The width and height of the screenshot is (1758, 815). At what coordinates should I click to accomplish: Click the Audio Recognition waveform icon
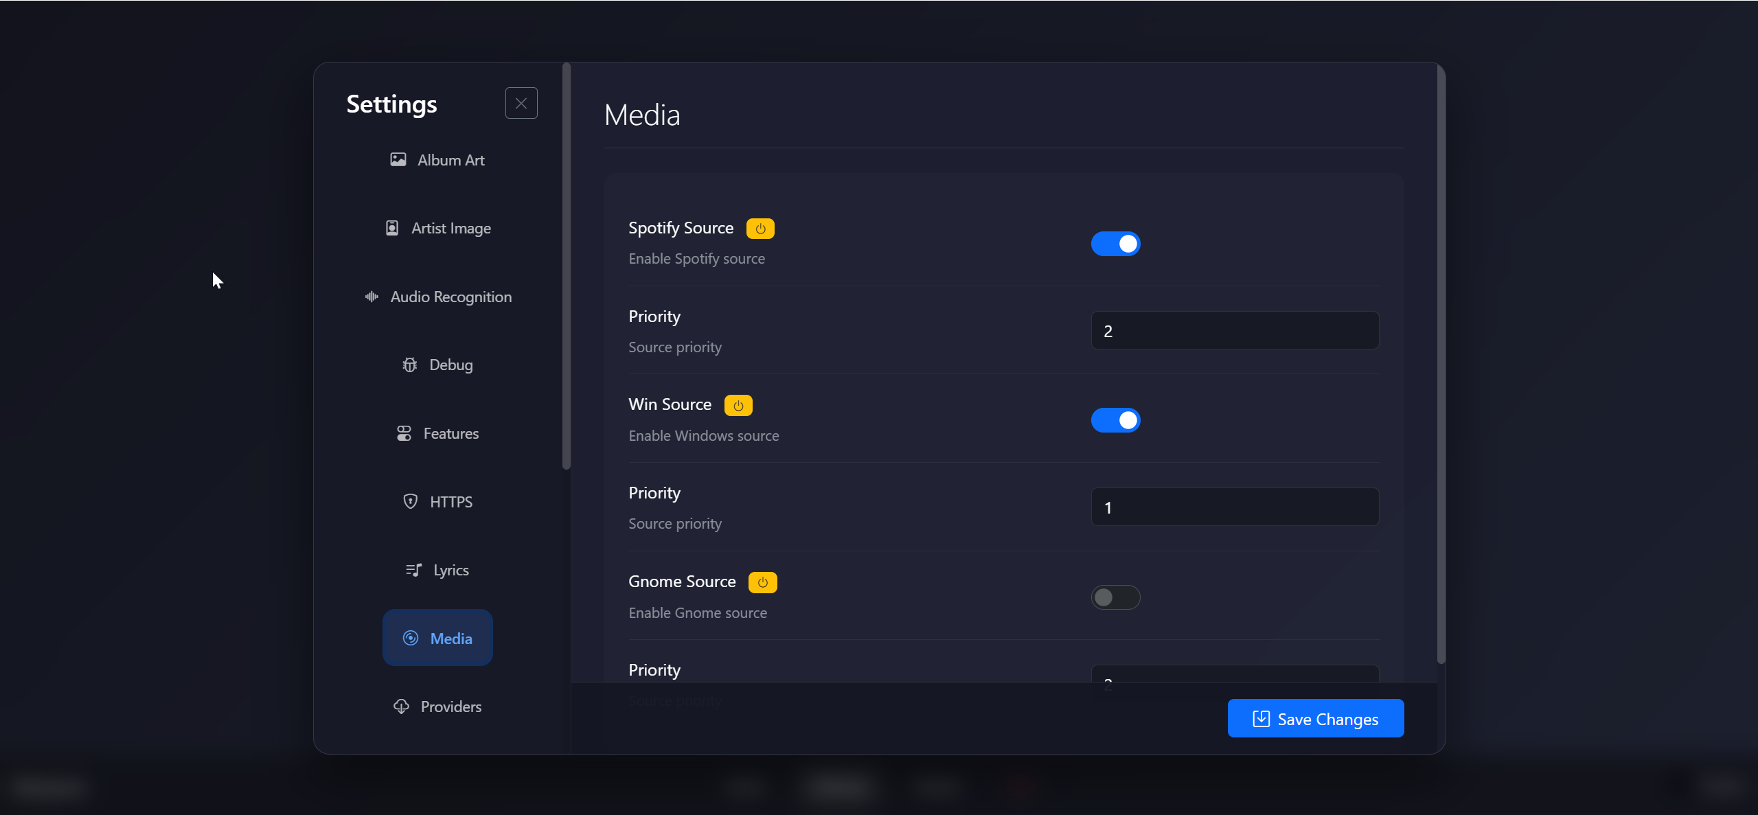pos(372,297)
